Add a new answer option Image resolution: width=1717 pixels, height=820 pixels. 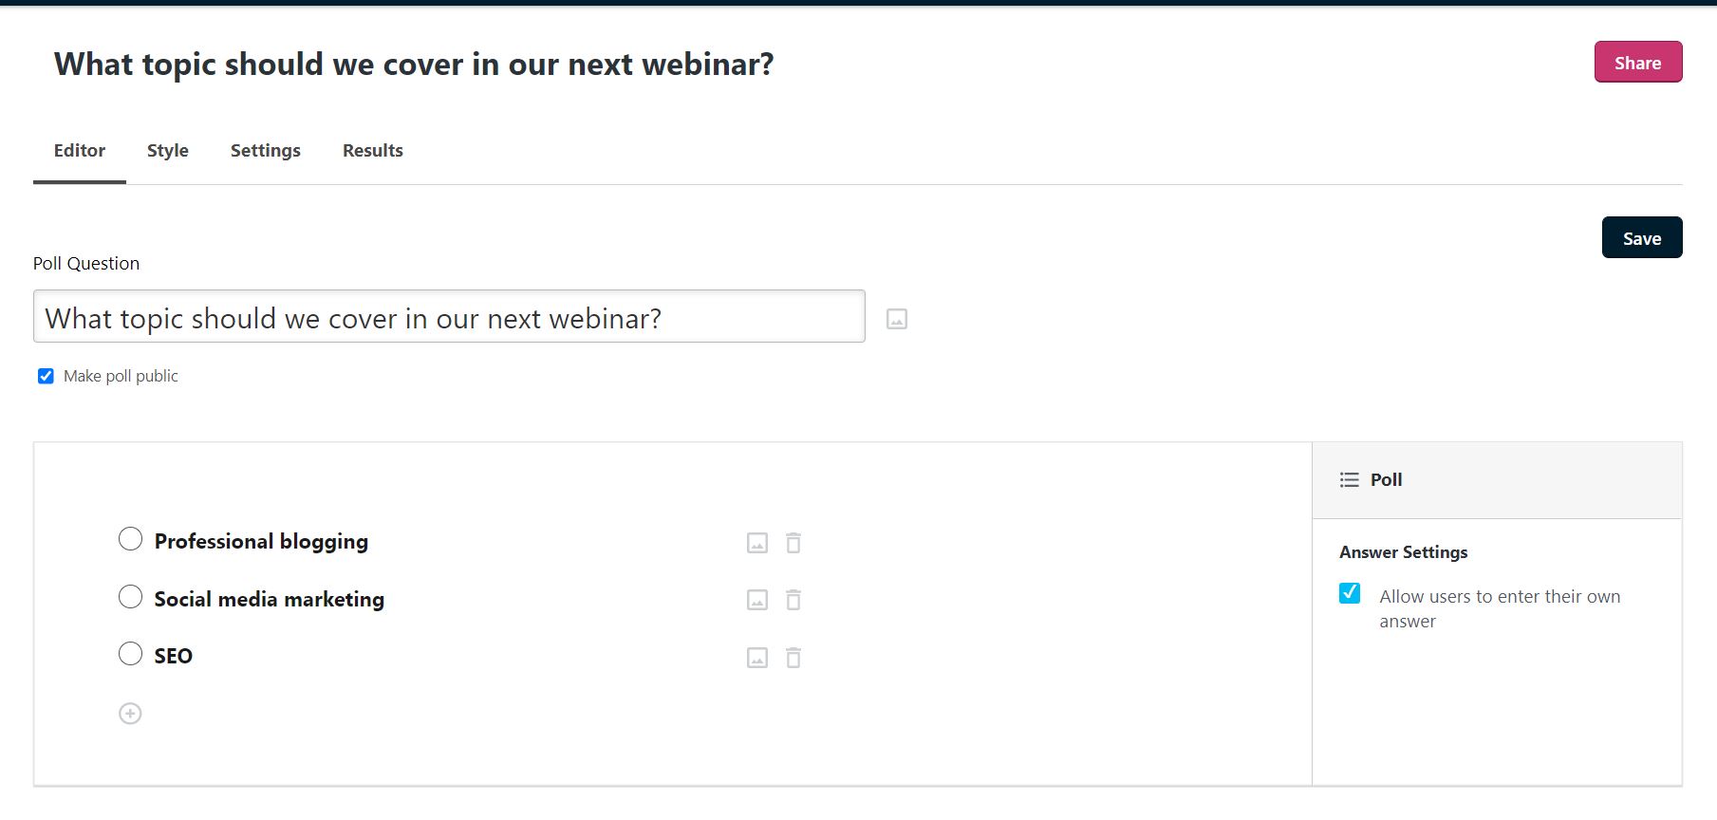pyautogui.click(x=130, y=713)
